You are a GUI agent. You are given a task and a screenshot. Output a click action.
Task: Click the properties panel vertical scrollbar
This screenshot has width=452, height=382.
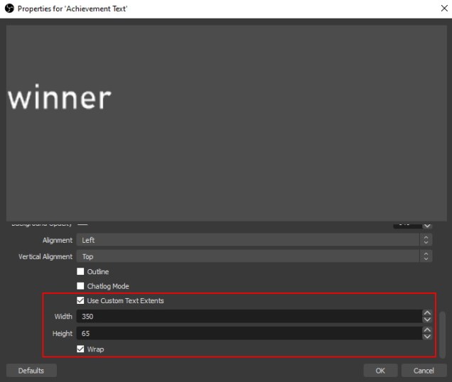coord(442,334)
